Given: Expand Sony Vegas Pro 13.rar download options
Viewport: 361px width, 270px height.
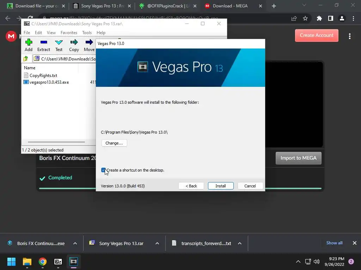Looking at the screenshot, I should (x=157, y=243).
